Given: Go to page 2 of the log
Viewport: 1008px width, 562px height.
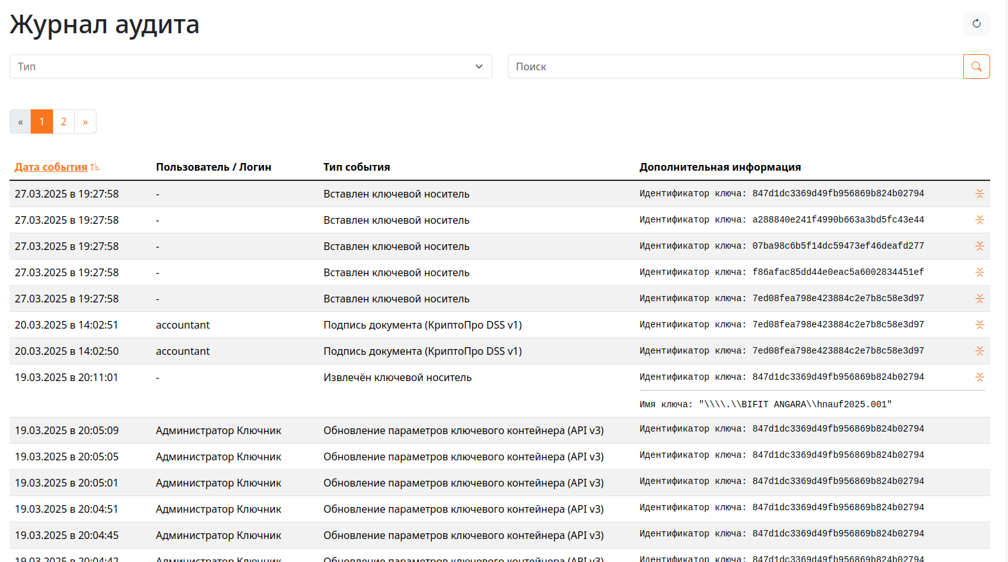Looking at the screenshot, I should click(x=63, y=121).
